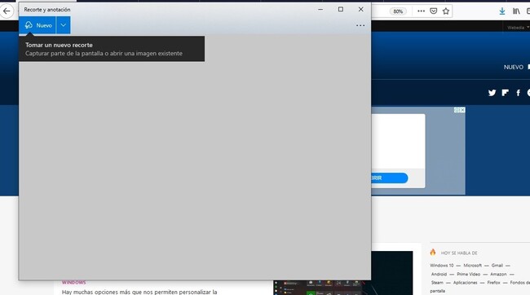This screenshot has height=295, width=530.
Task: Open the Windows 10 trending link
Action: (442, 266)
